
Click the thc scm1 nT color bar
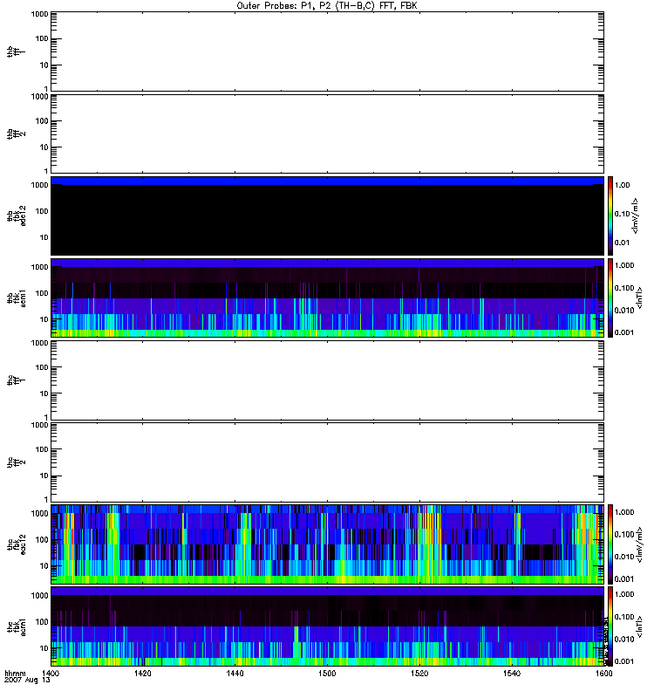pos(611,626)
